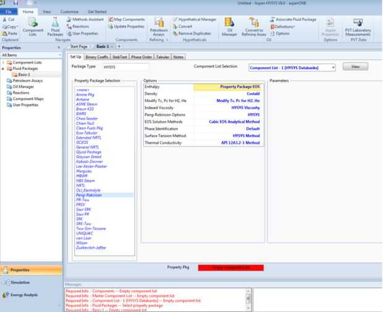Open User Properties in the ribbon

click(x=82, y=33)
